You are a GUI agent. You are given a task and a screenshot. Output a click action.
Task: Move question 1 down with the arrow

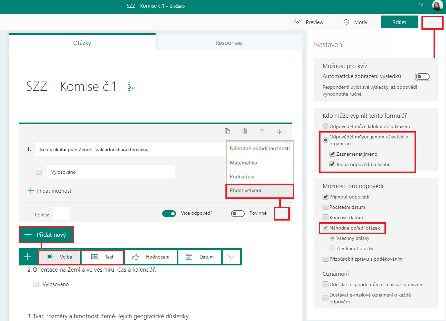point(279,131)
